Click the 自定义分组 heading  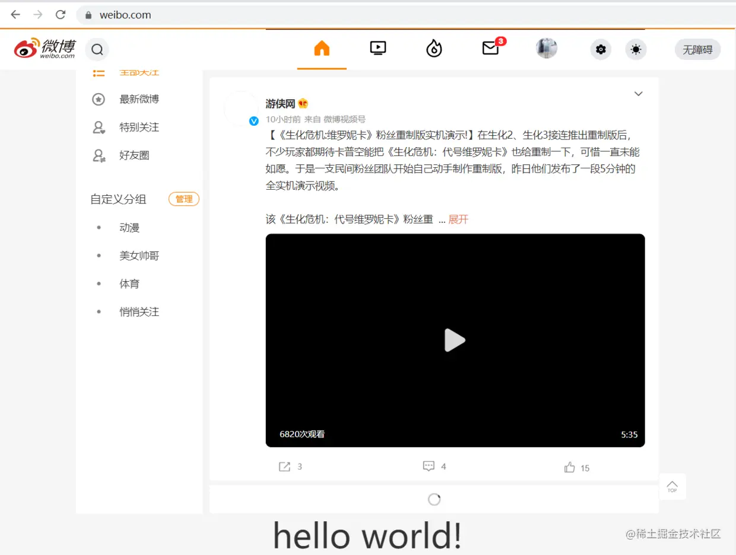[x=118, y=199]
